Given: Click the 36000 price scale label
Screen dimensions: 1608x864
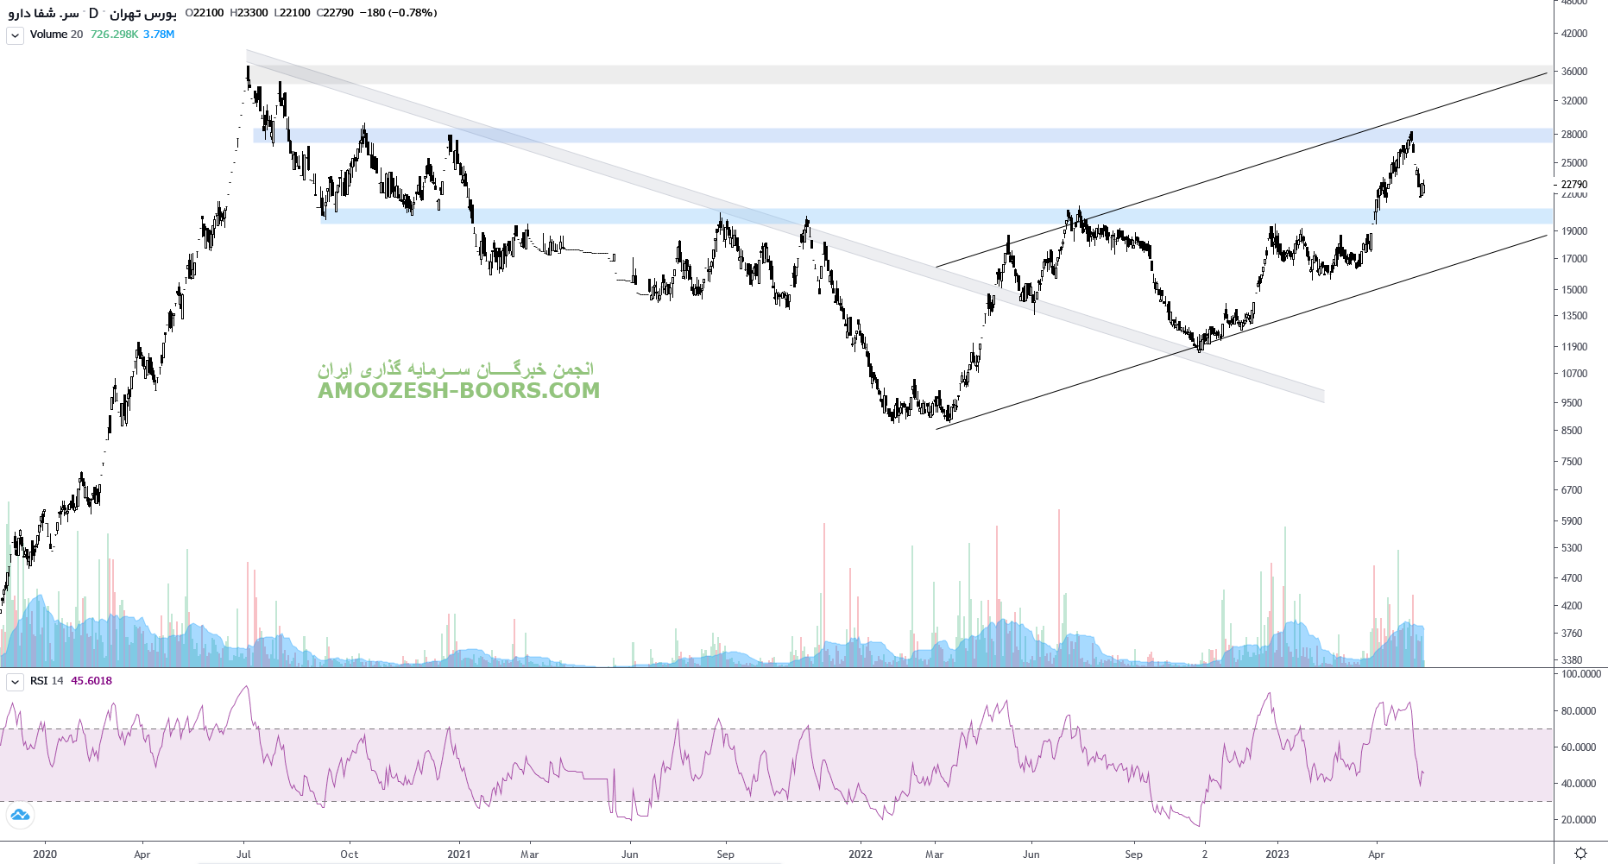Looking at the screenshot, I should point(1574,72).
